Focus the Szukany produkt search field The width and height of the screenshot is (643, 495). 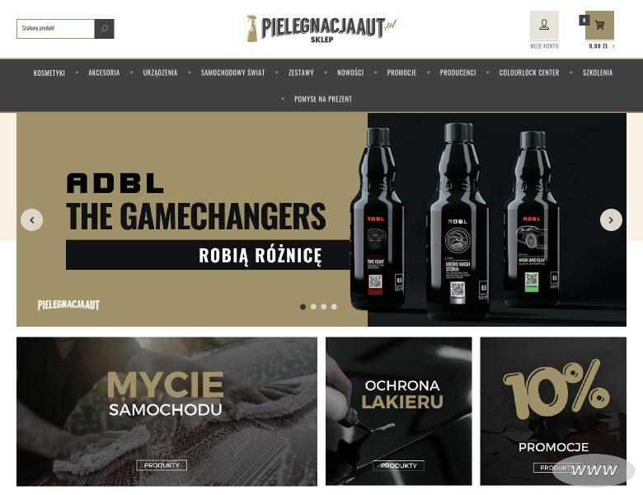pos(55,29)
